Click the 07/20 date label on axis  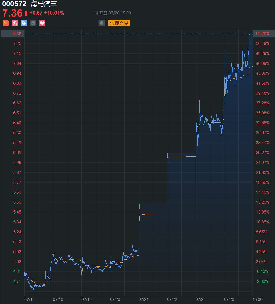pyautogui.click(x=115, y=299)
